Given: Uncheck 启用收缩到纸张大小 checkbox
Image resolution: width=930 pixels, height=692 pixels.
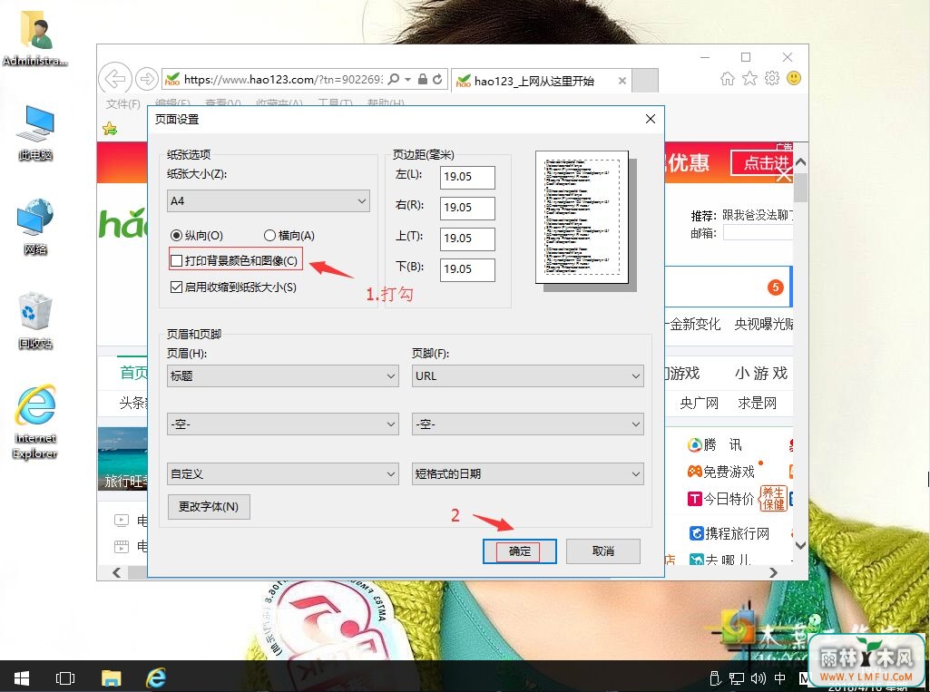Looking at the screenshot, I should pyautogui.click(x=176, y=287).
